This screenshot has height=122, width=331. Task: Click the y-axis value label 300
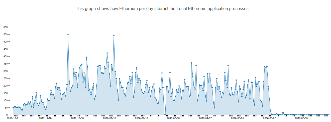tap(5, 71)
